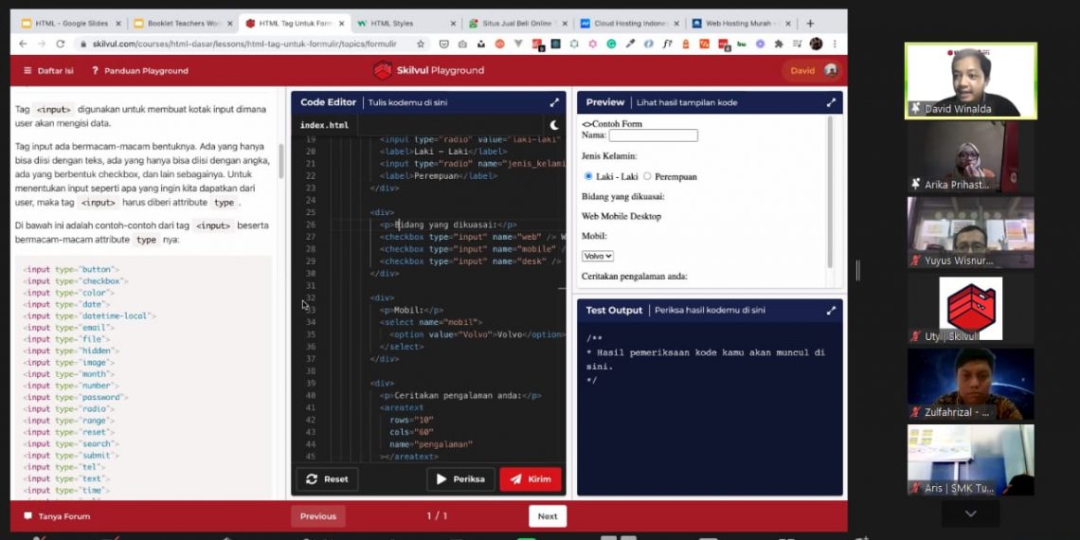Switch to Web Hosting Murah tab
The width and height of the screenshot is (1080, 540).
click(x=740, y=24)
